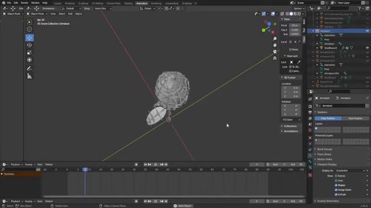Viewport: 371px width, 208px height.
Task: Jump to the timeline end frame button
Action: coord(166,165)
